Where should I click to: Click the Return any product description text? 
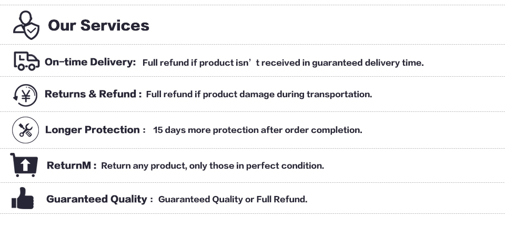click(x=213, y=165)
